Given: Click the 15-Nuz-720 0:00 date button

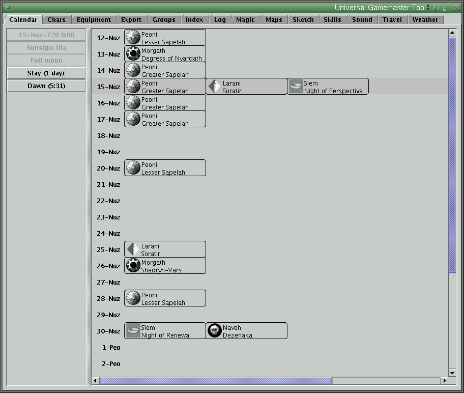Looking at the screenshot, I should coord(46,35).
